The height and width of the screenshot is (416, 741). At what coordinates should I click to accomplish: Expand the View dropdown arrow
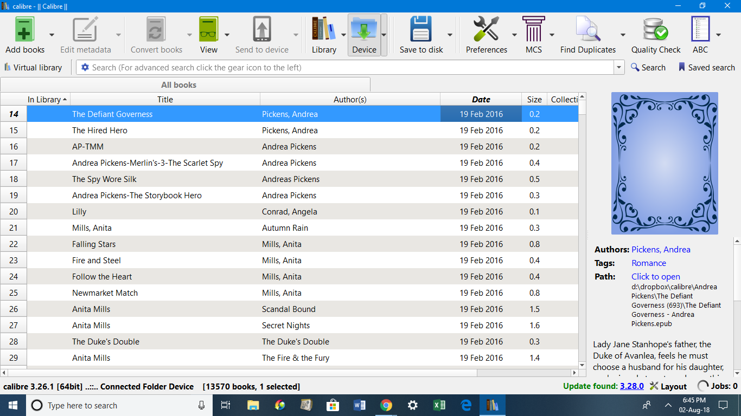pyautogui.click(x=227, y=35)
